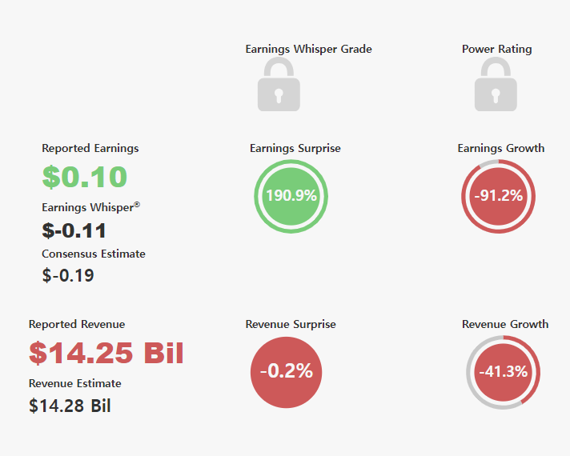Click the Power Rating lock icon
The width and height of the screenshot is (570, 456).
(x=496, y=84)
